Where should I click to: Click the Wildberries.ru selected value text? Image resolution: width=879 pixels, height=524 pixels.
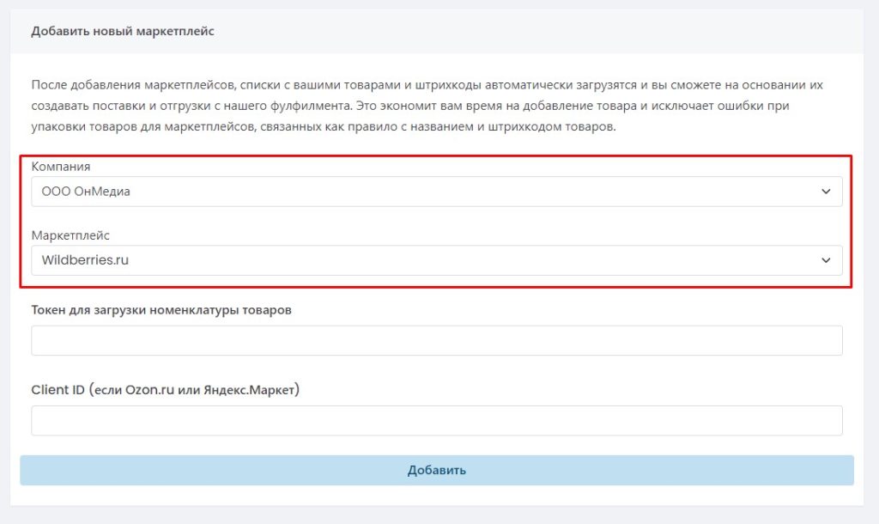[x=85, y=260]
